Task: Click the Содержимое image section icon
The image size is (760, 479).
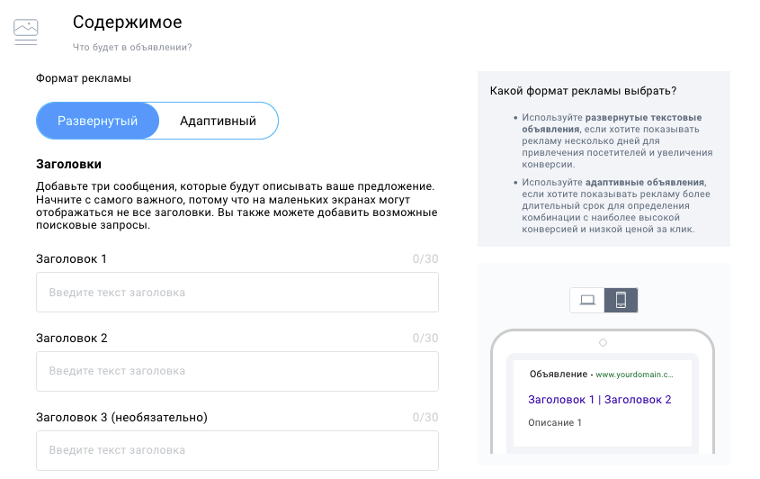Action: click(26, 32)
